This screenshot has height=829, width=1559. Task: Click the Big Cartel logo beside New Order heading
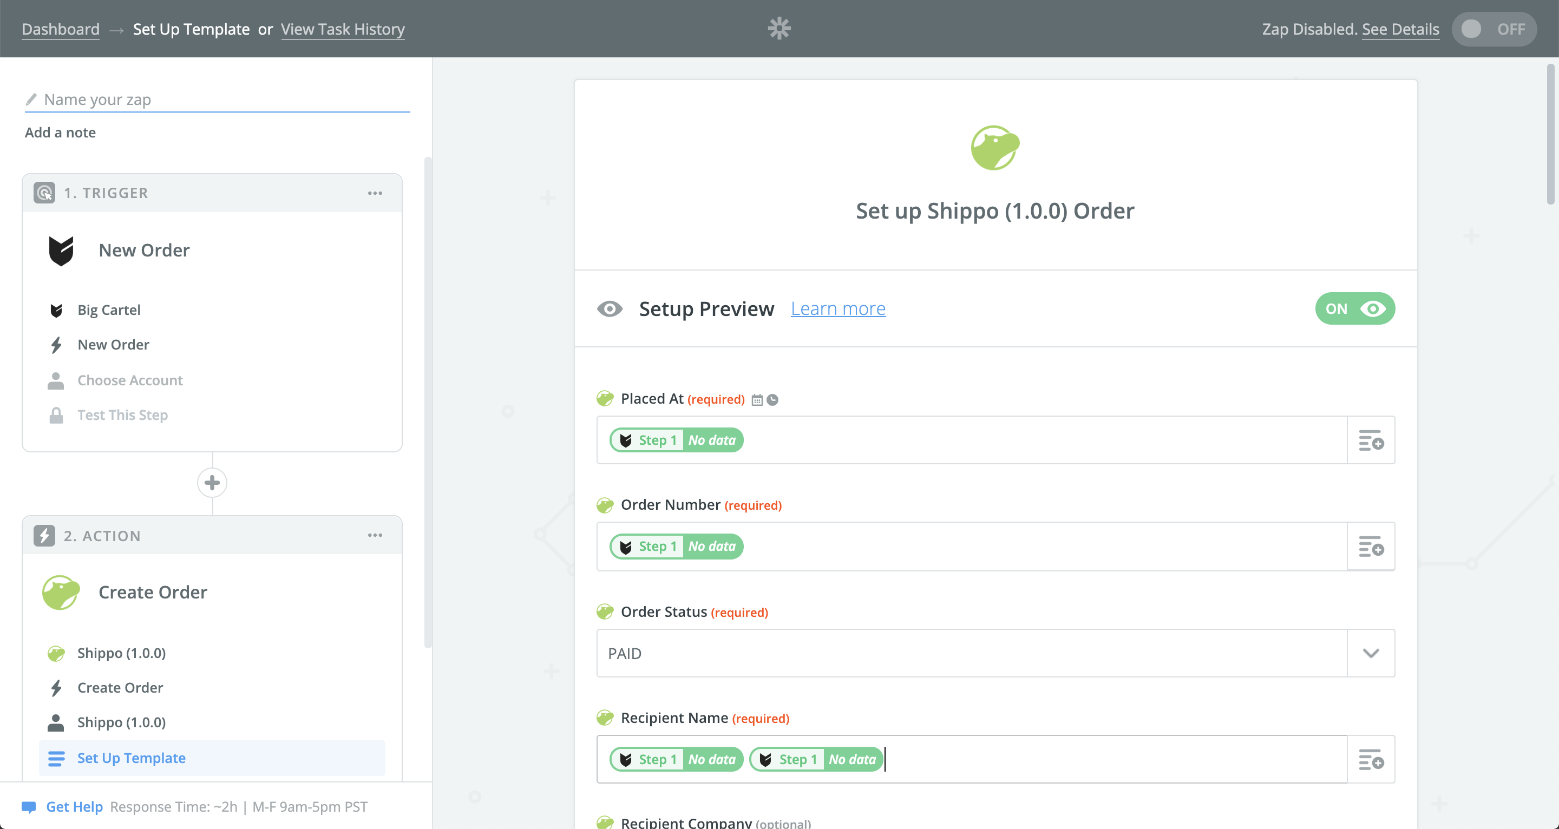(x=61, y=251)
